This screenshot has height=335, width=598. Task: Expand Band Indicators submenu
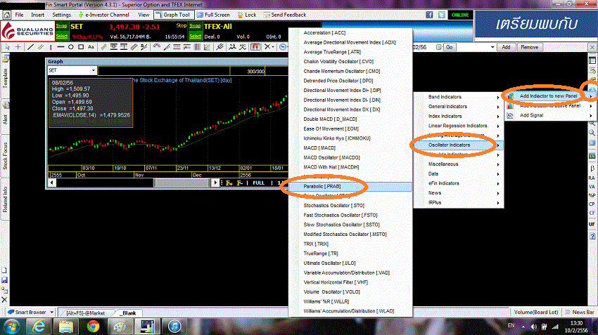point(459,97)
